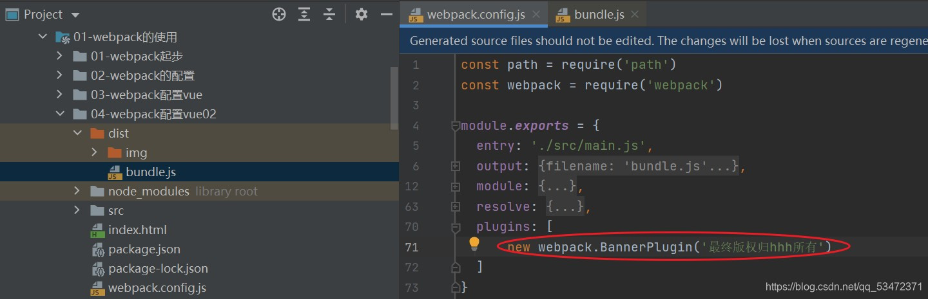Click the webpack.config.js file icon in tree
The image size is (928, 299).
(x=97, y=287)
